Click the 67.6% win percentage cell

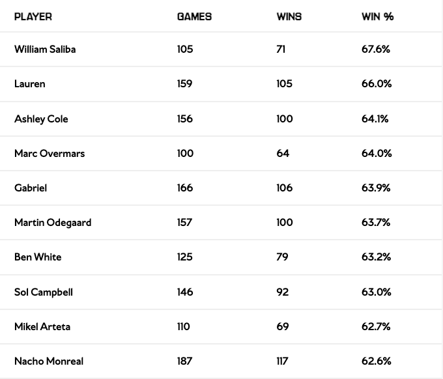pyautogui.click(x=376, y=49)
